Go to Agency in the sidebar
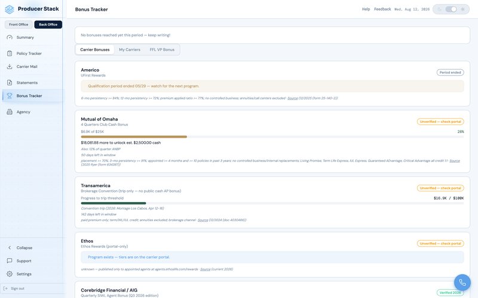Screen dimensions: 478x298 pyautogui.click(x=23, y=112)
